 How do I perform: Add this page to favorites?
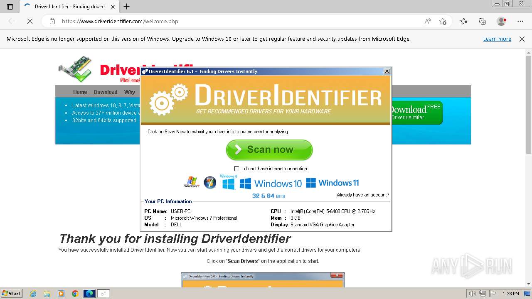(x=443, y=21)
